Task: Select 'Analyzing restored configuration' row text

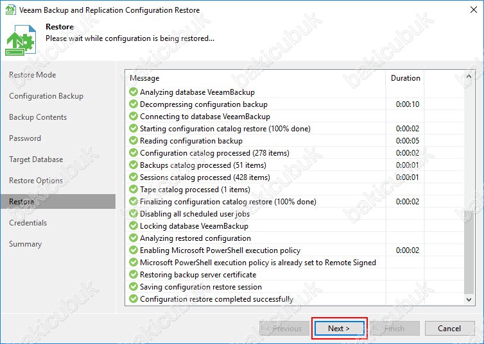Action: coord(195,238)
